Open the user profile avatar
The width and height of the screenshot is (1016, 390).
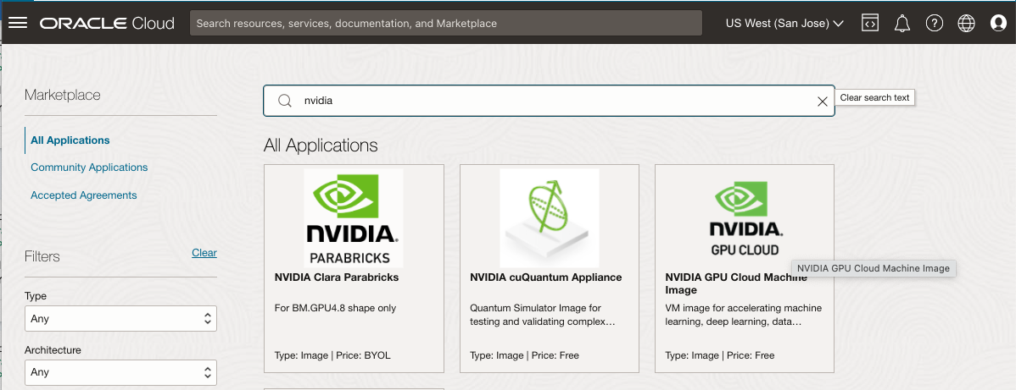(x=998, y=24)
